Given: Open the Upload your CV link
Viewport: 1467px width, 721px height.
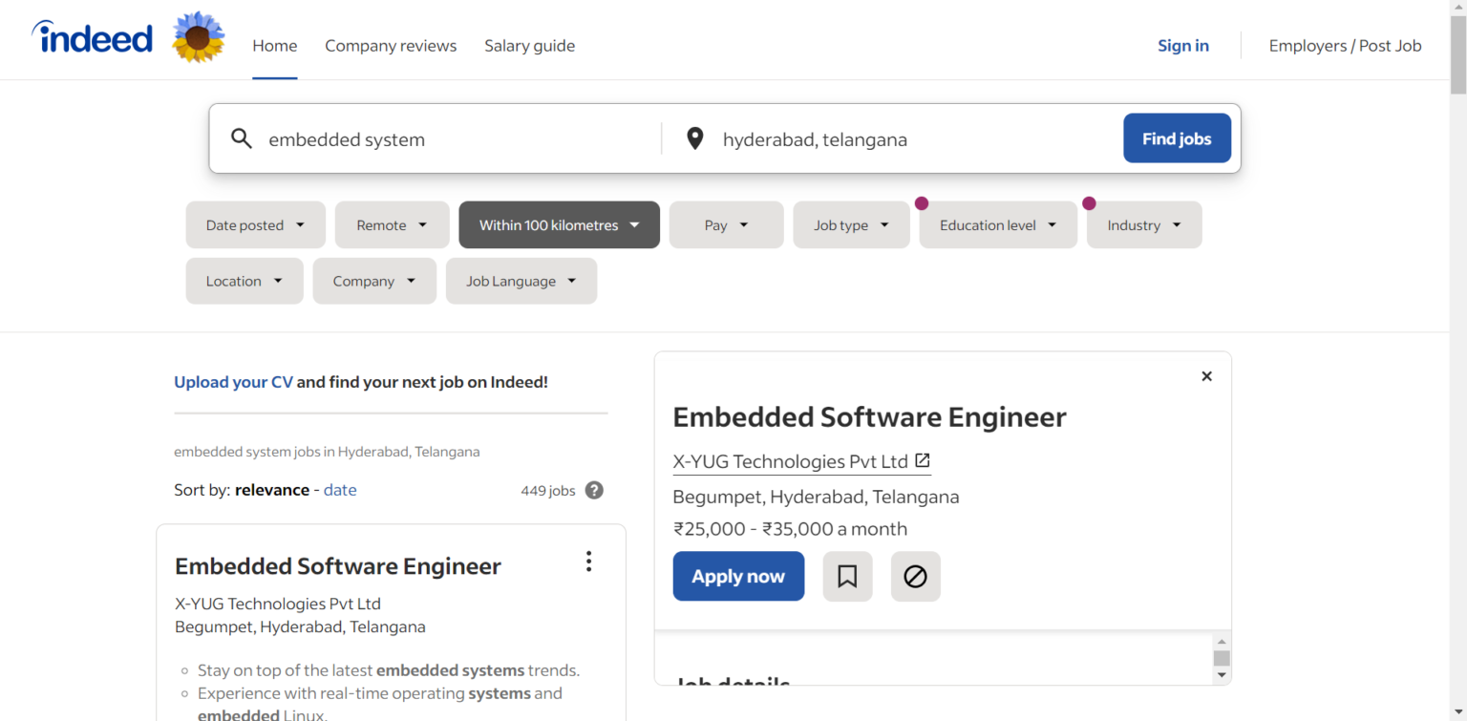Looking at the screenshot, I should [x=233, y=381].
